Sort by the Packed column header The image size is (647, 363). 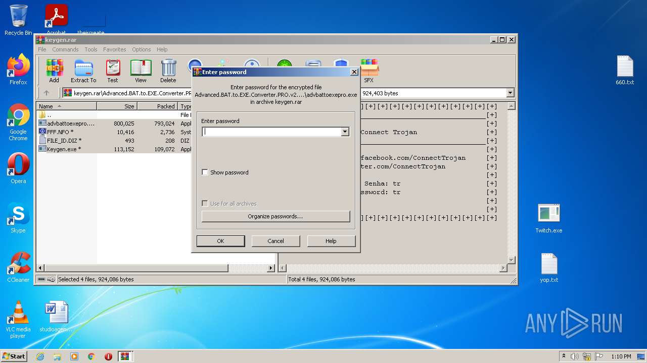(x=158, y=106)
